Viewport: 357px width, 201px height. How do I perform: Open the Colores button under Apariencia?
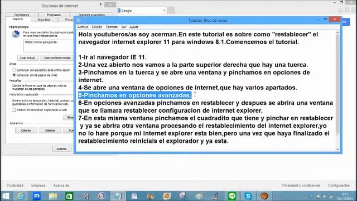point(26,130)
